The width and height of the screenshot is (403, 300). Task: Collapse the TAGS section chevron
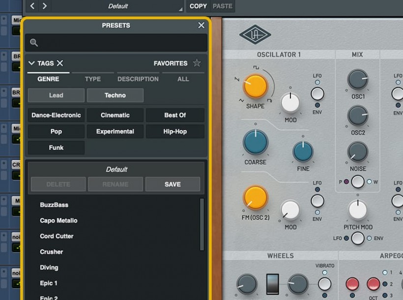(x=31, y=63)
